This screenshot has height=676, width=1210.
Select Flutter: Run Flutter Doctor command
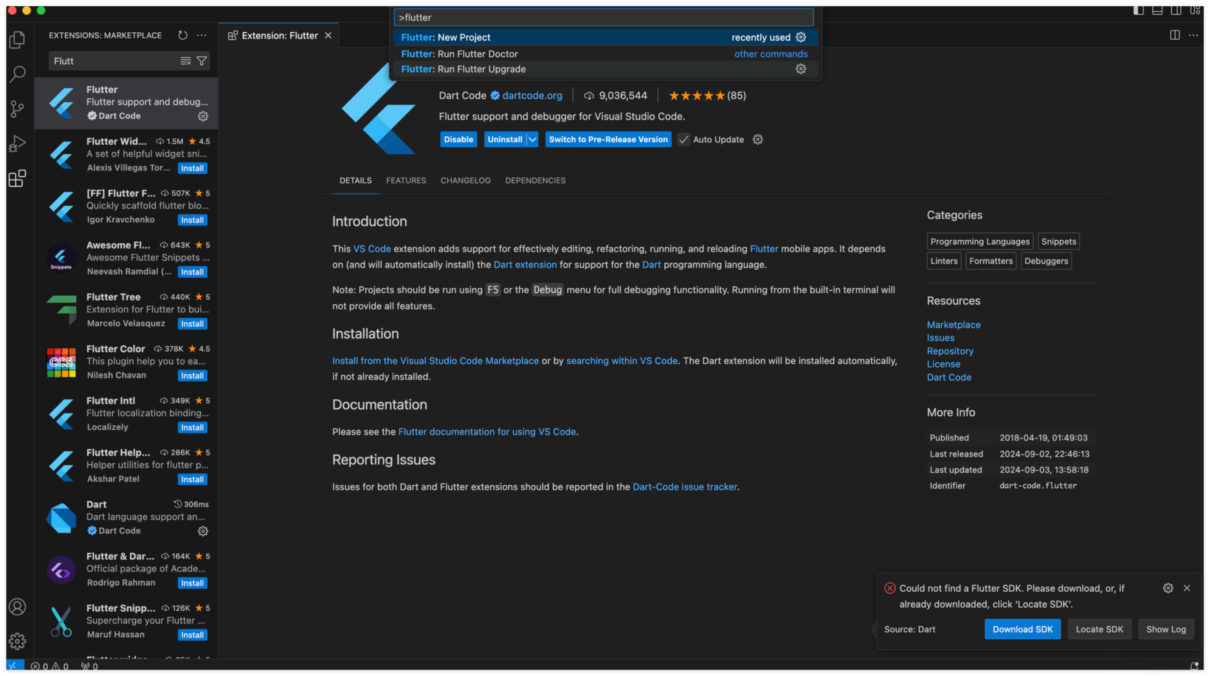459,54
